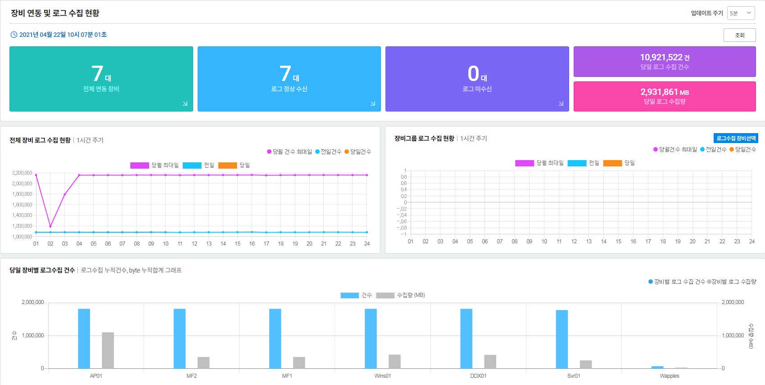Click the gray 장비별 로그 수집량 legend dot
765x385 pixels.
click(x=709, y=282)
